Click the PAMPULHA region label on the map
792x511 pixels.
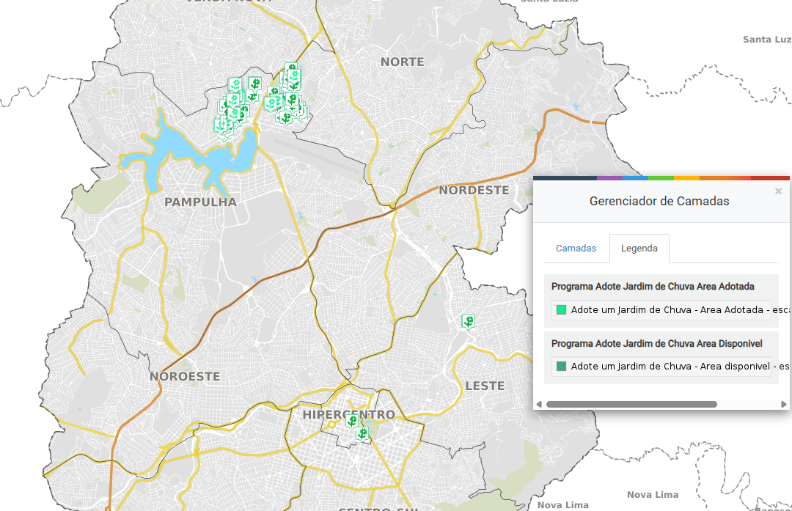pos(200,202)
